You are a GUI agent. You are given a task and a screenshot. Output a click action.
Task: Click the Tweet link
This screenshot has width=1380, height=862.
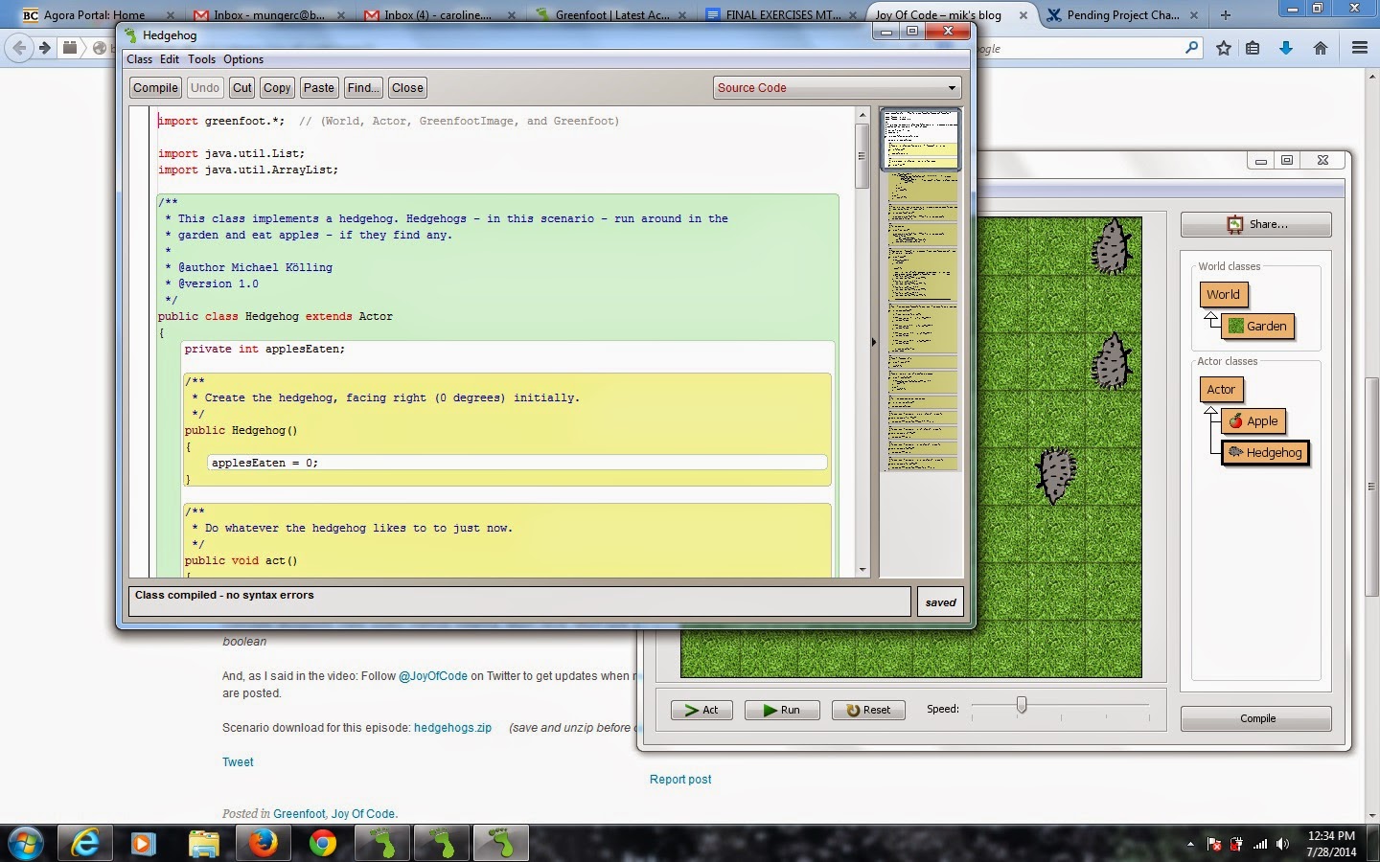click(238, 761)
